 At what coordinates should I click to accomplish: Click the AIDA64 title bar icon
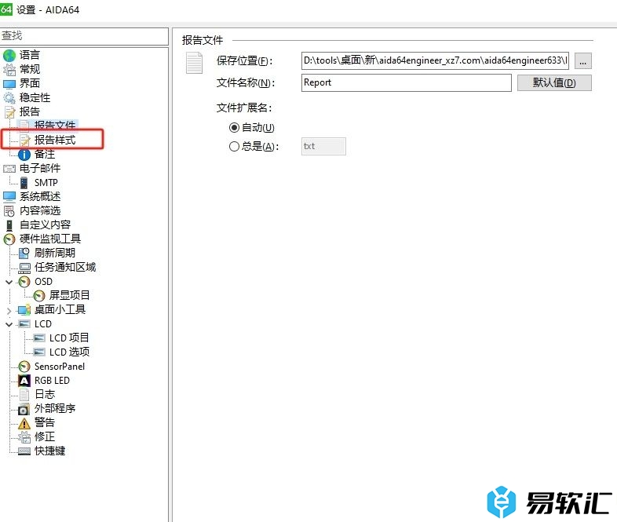click(6, 9)
